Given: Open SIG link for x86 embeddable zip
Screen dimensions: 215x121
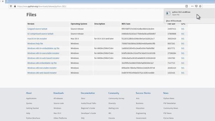Looking at the screenshot, I should pyautogui.click(x=183, y=63).
